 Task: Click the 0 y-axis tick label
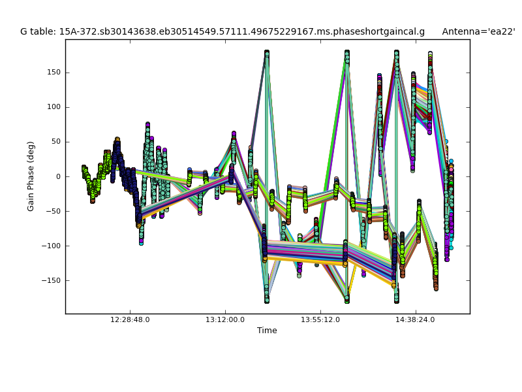57,176
